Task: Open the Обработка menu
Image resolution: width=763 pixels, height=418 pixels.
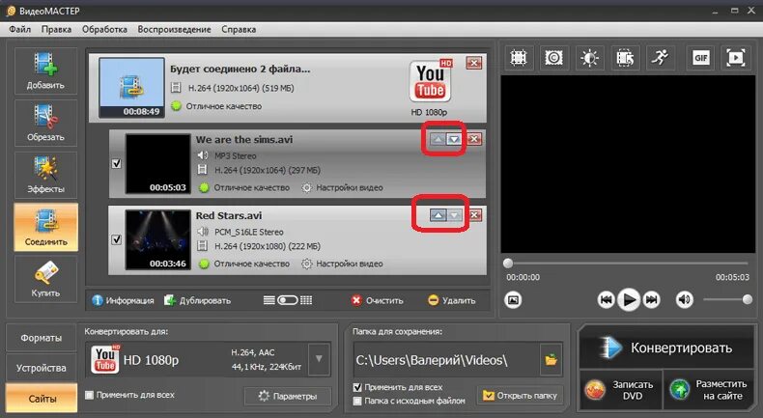Action: click(x=104, y=29)
